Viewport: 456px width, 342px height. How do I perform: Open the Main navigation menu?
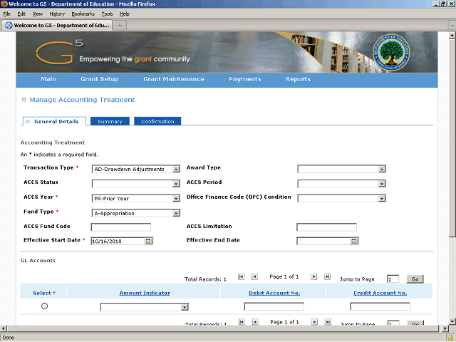[x=48, y=79]
